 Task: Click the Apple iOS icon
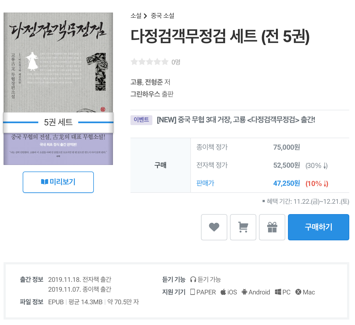click(x=223, y=292)
